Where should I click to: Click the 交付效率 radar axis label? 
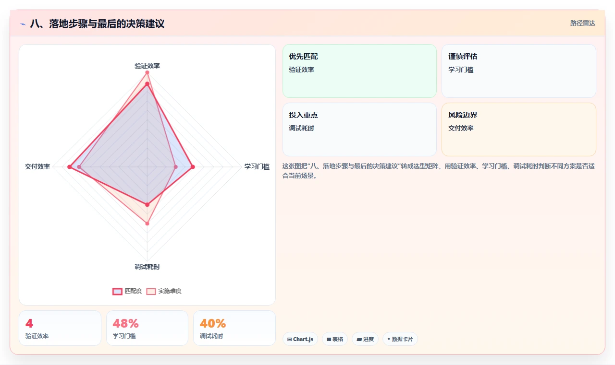point(37,166)
